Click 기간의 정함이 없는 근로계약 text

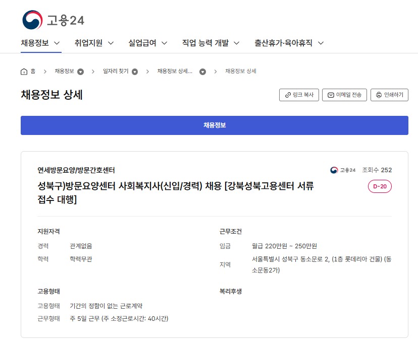[106, 306]
